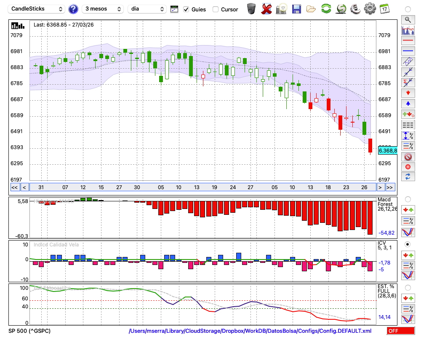
Task: Click the << rewind navigation button
Action: point(14,187)
